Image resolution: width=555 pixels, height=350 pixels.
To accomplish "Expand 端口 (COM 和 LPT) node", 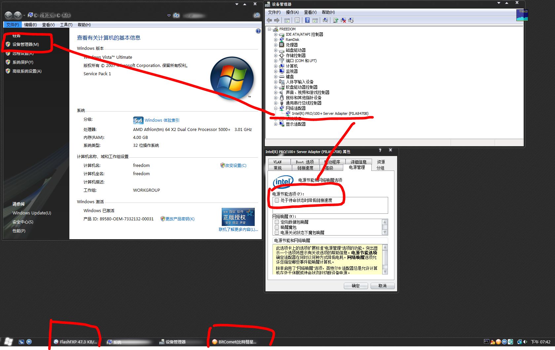I will (276, 61).
